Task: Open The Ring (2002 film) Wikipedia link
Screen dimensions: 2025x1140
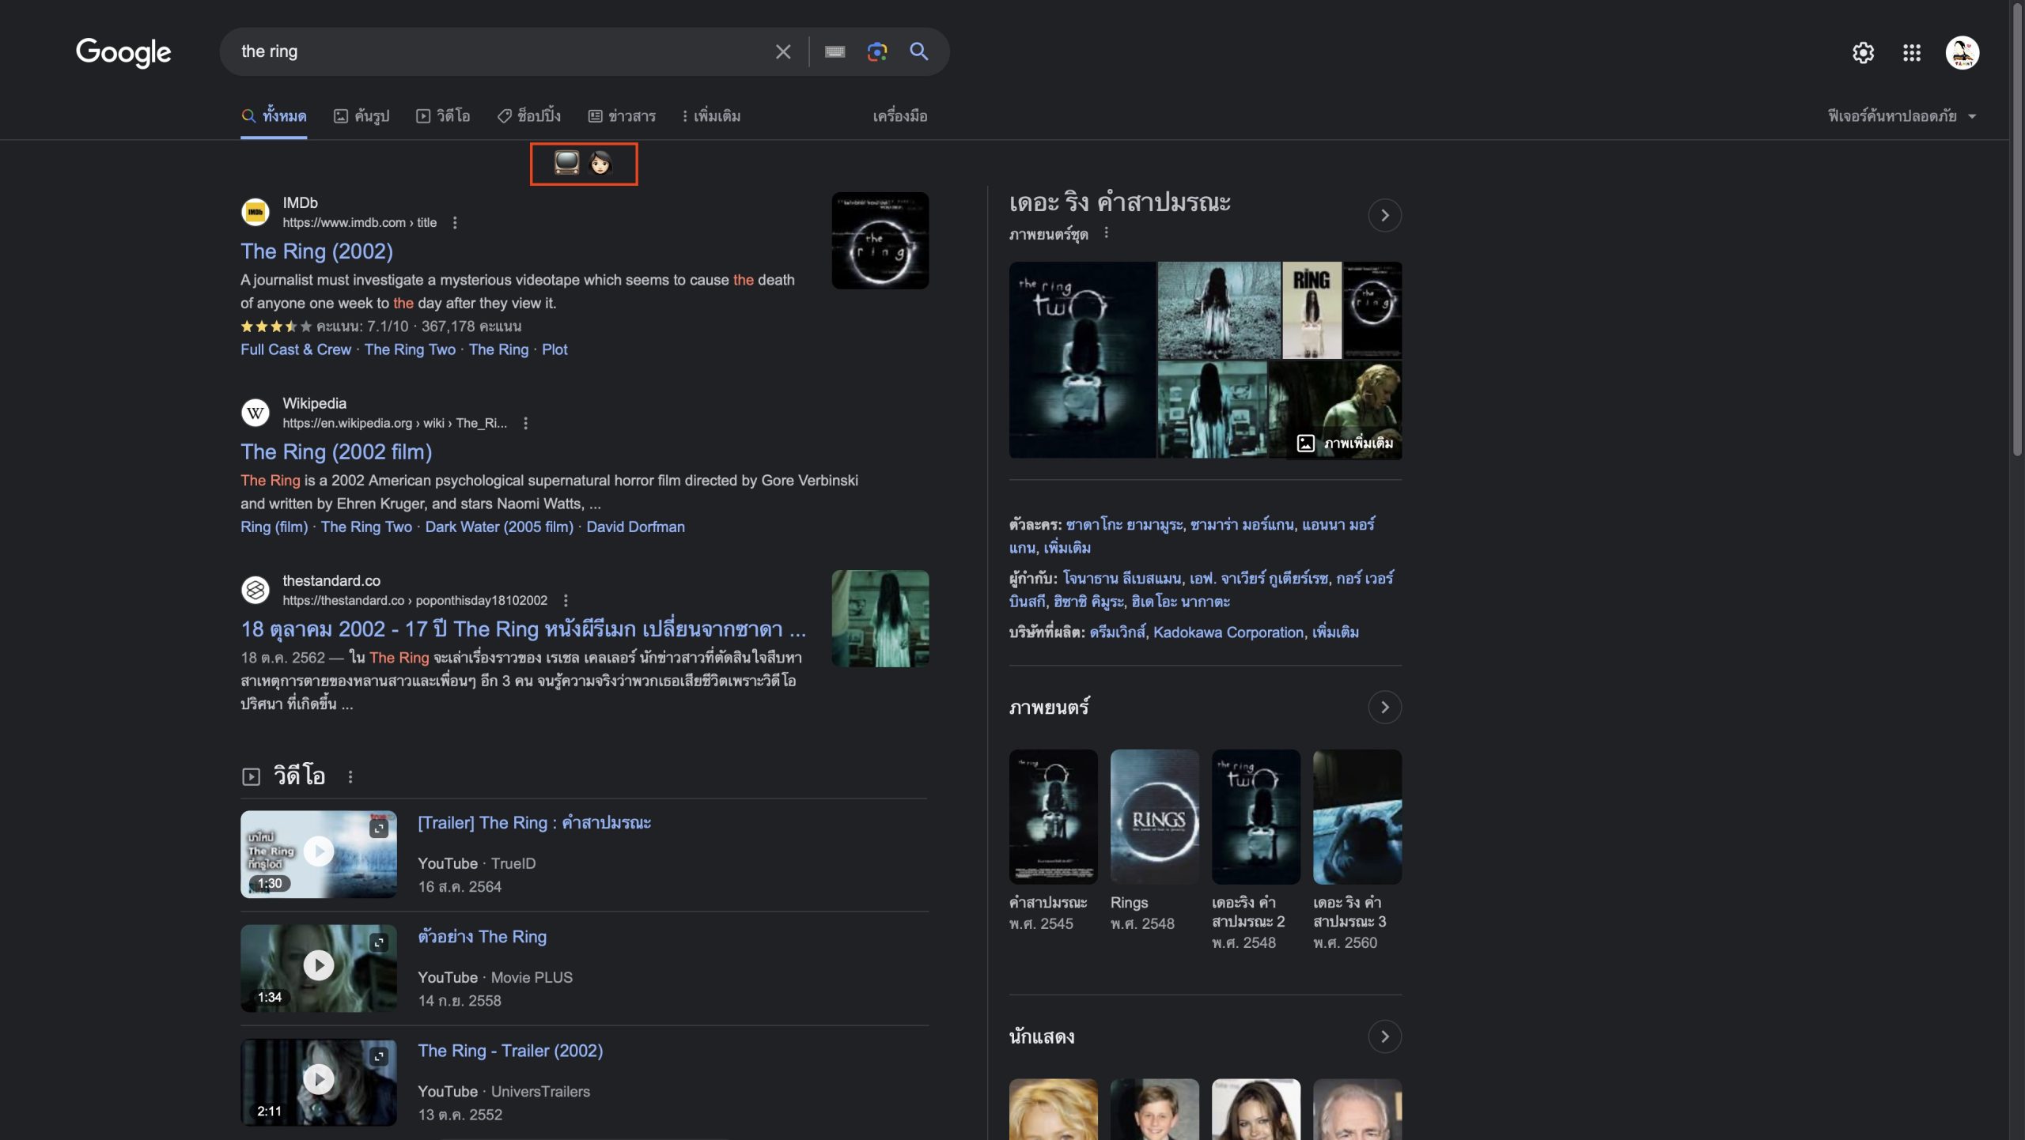Action: [336, 451]
